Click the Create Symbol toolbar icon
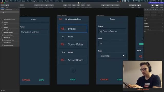 click(22, 5)
